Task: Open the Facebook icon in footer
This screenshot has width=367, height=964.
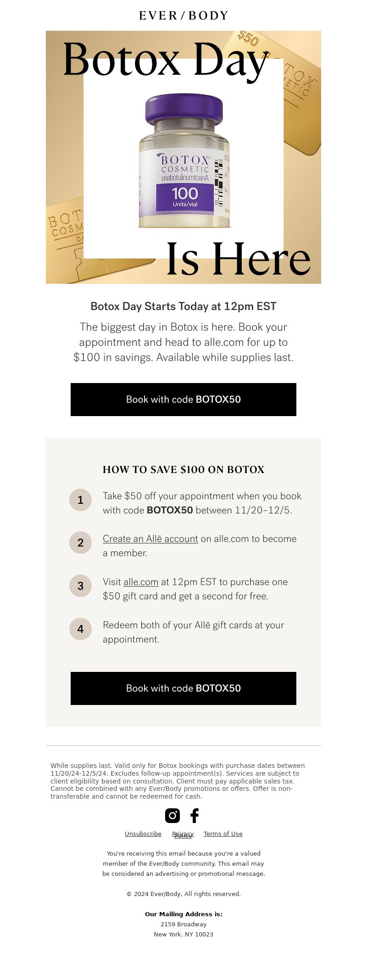Action: (x=195, y=815)
